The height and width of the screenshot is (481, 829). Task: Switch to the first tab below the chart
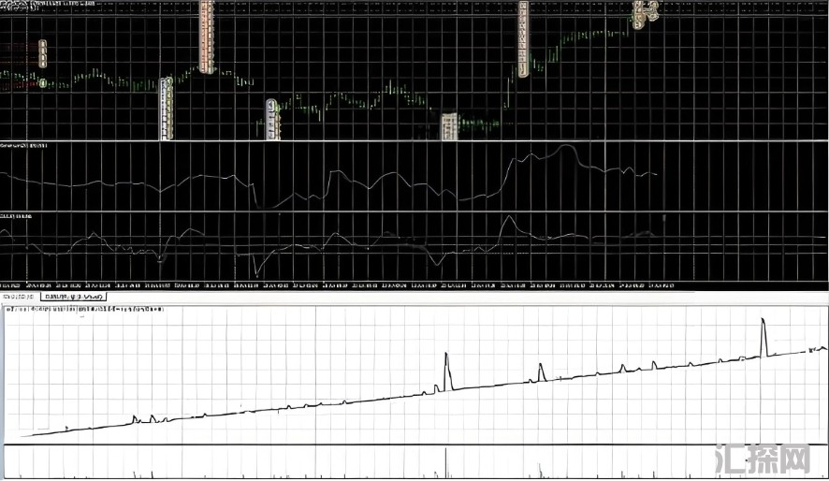(x=19, y=297)
